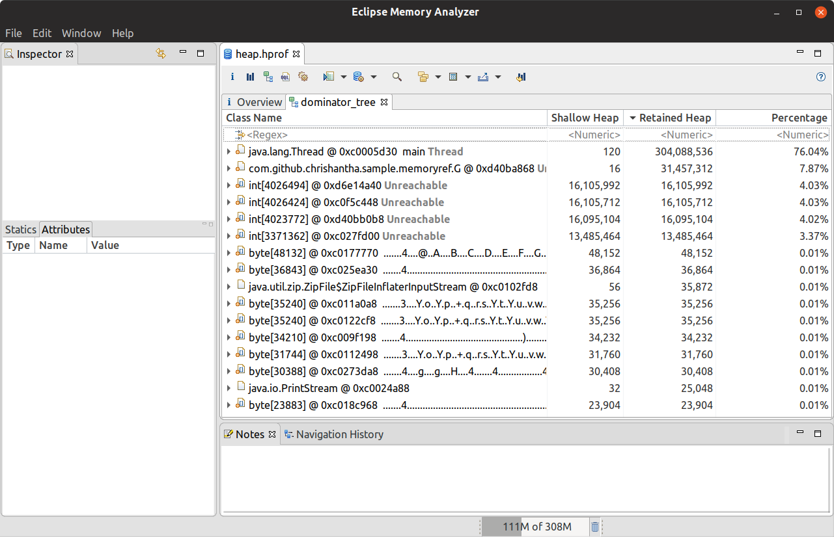Switch to the Statics tab in Inspector

[20, 229]
